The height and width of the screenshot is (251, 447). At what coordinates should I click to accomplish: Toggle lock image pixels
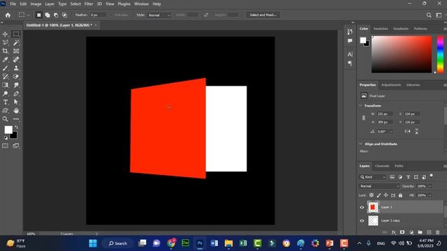[379, 195]
